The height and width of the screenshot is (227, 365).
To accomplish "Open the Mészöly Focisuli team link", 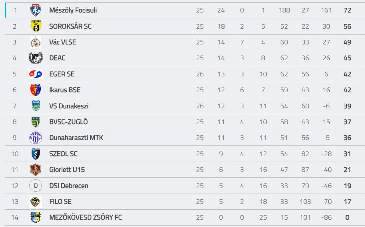I will coord(73,10).
